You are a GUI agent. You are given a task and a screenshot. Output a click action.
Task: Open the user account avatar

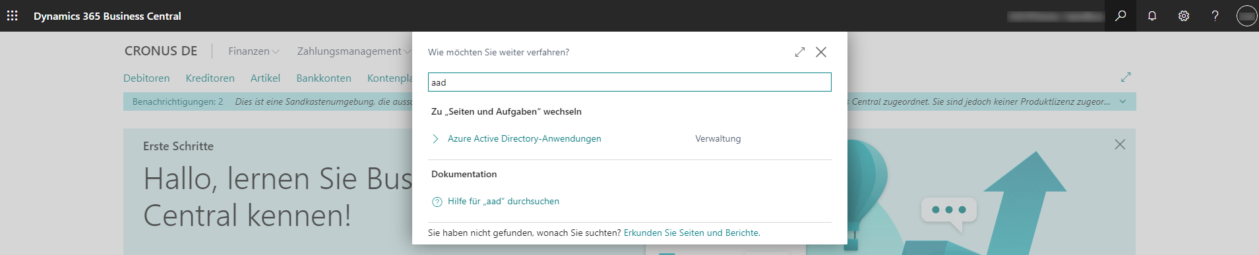click(1246, 16)
